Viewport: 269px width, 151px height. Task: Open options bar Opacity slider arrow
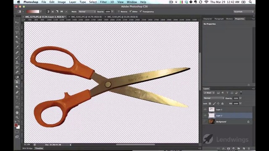pyautogui.click(x=112, y=11)
